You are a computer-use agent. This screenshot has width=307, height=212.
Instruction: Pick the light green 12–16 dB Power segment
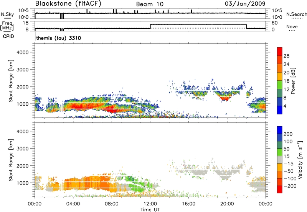280,85
